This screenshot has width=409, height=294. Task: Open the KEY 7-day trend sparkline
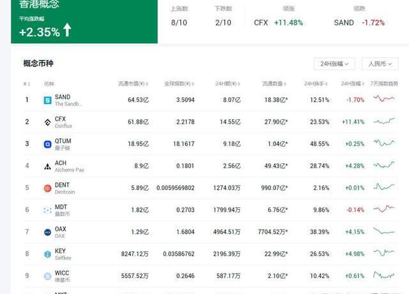coord(383,253)
